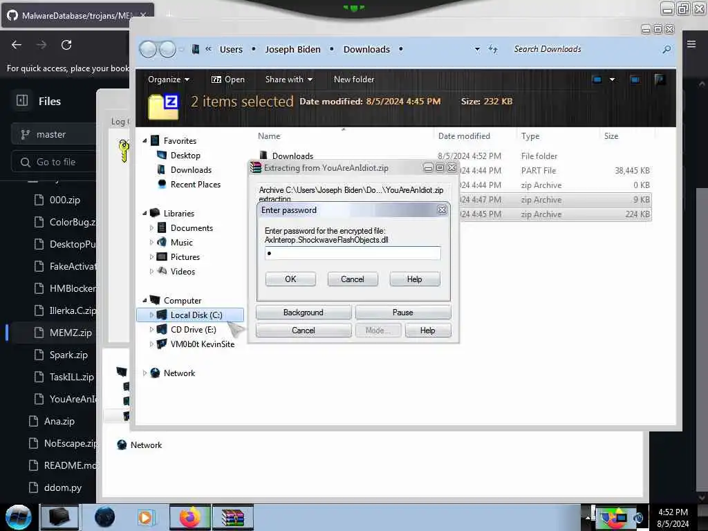Select the Music library
The height and width of the screenshot is (531, 708).
tap(181, 243)
